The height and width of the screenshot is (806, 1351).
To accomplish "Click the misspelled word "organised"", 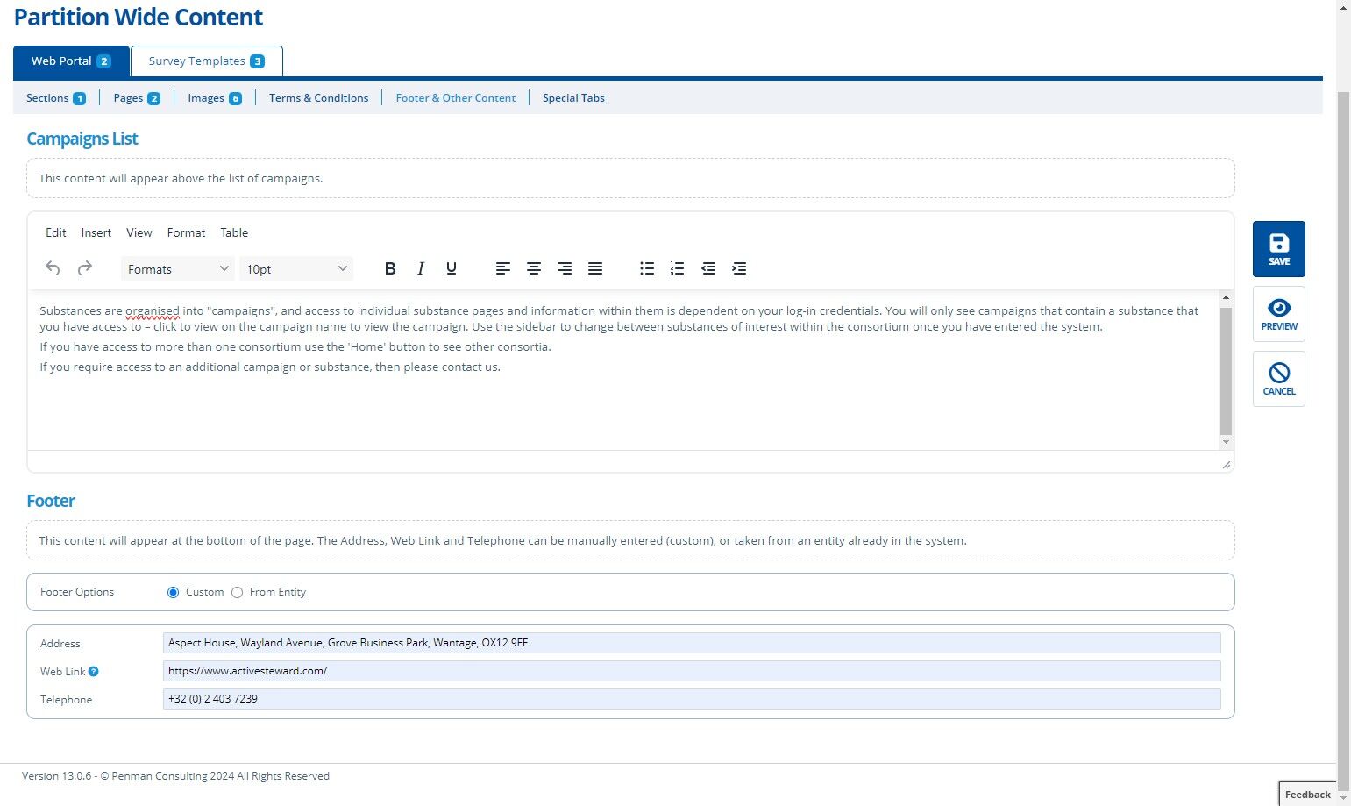I will click(x=153, y=311).
